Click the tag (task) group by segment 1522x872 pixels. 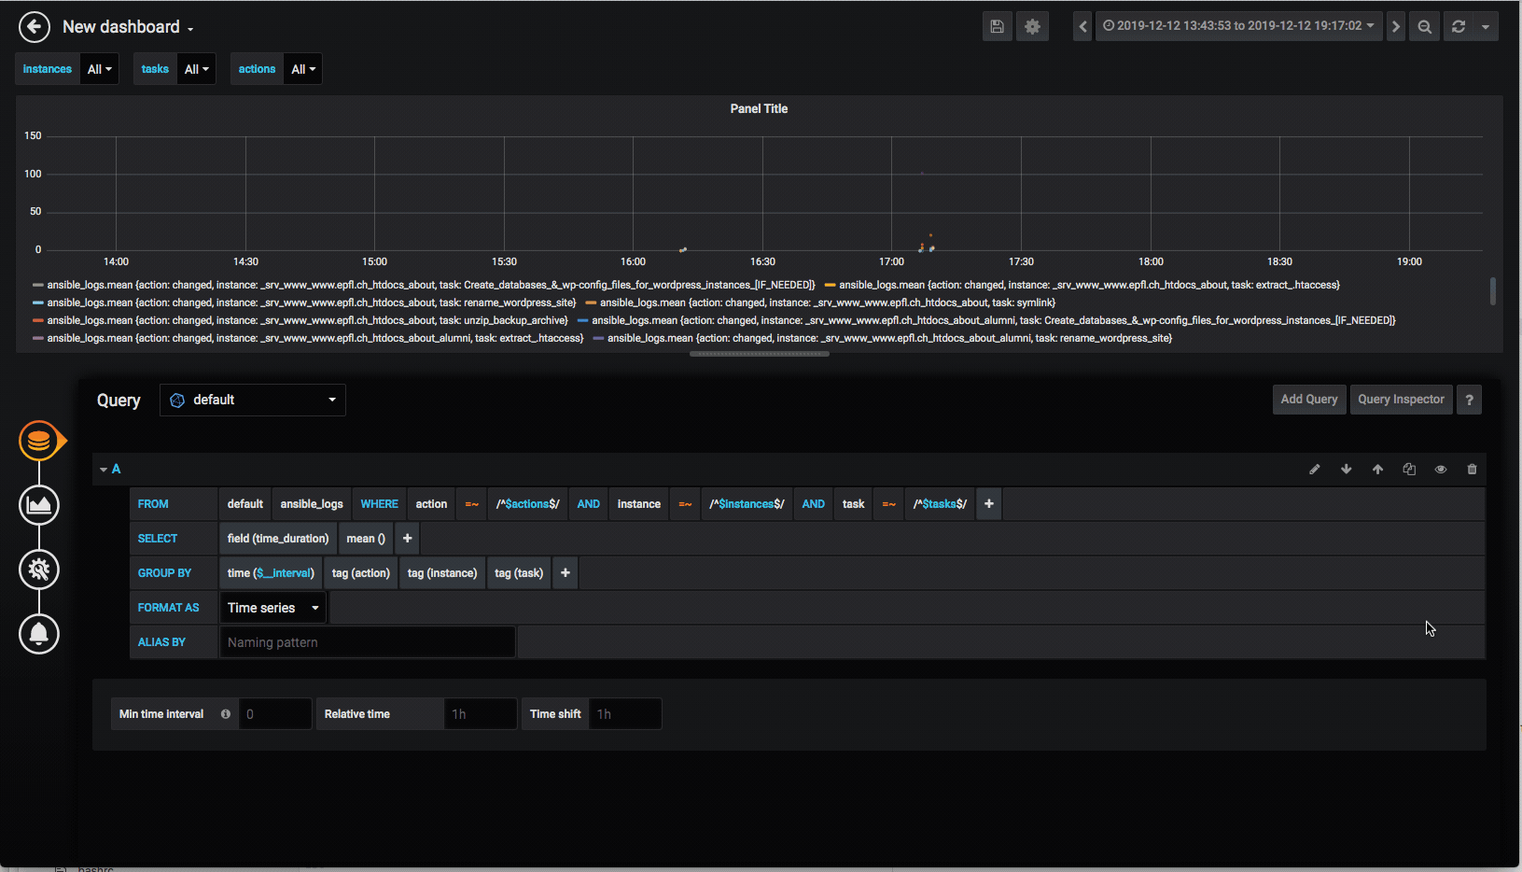(x=519, y=573)
